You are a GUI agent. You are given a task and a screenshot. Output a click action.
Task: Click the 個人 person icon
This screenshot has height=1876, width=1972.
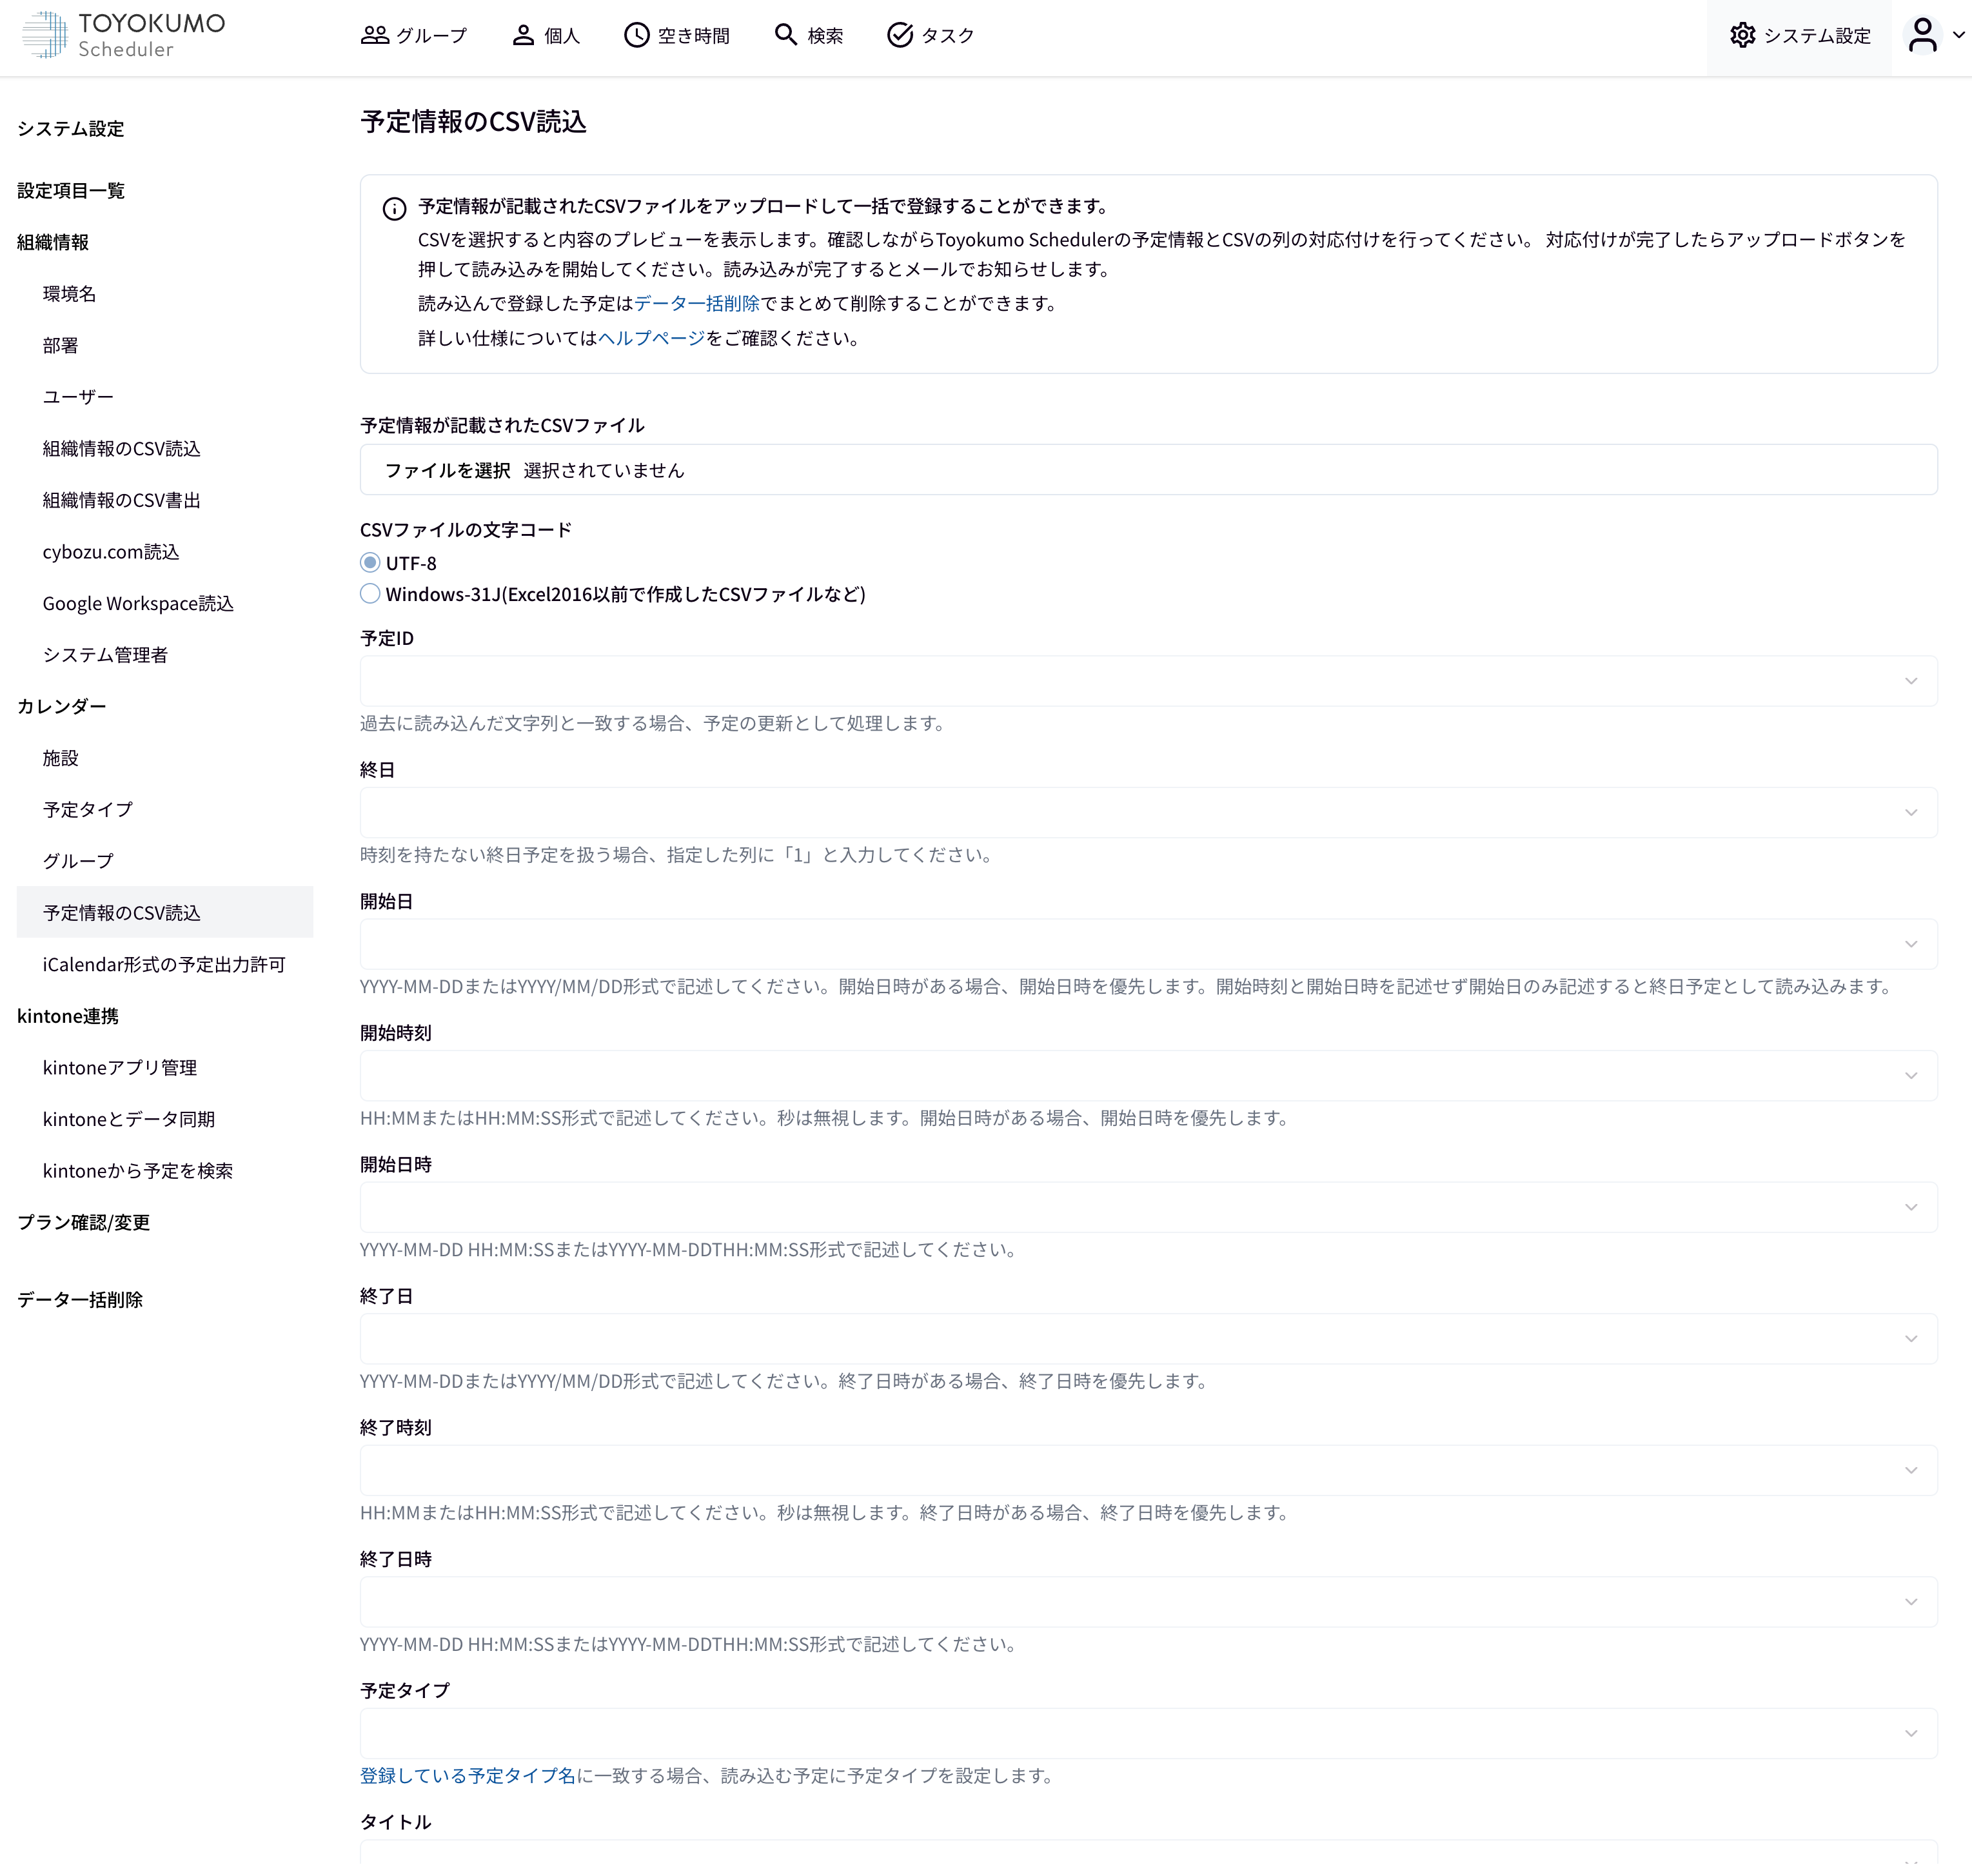(x=523, y=35)
